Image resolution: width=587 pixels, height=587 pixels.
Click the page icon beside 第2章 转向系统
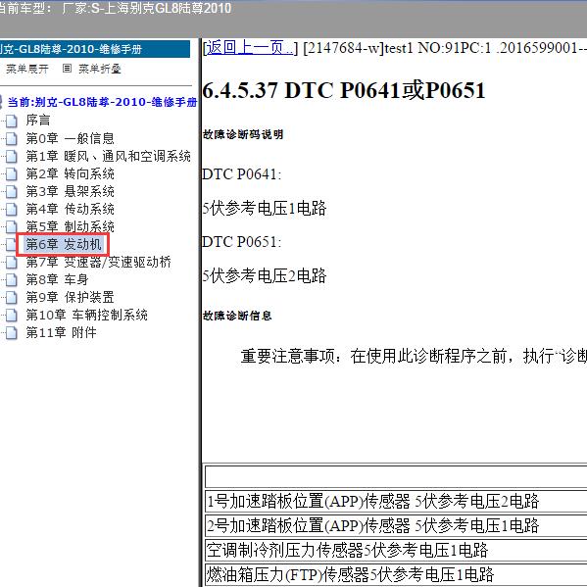click(x=12, y=173)
